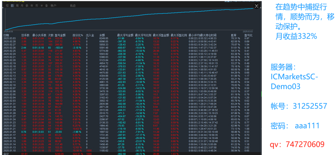Select the 2025.02.19 date row
Image resolution: width=336 pixels, height=155 pixels.
(129, 63)
